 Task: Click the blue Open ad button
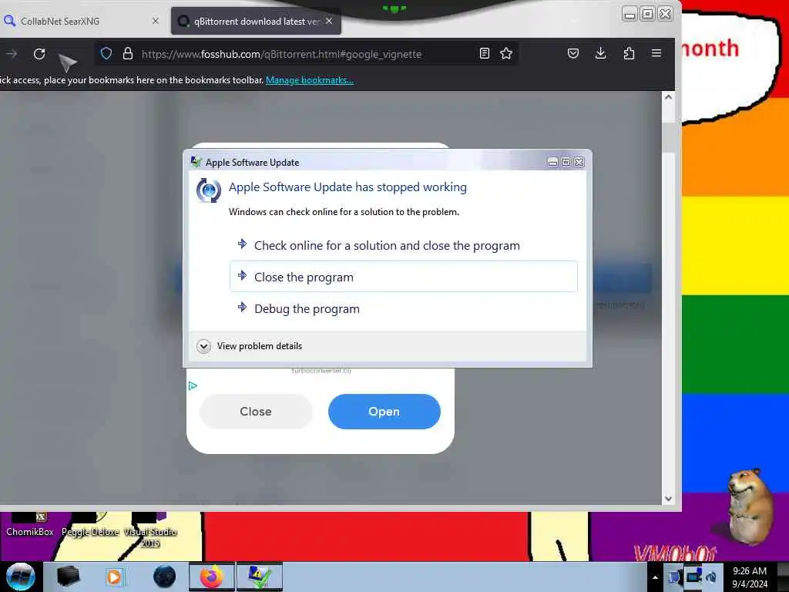[x=384, y=412]
